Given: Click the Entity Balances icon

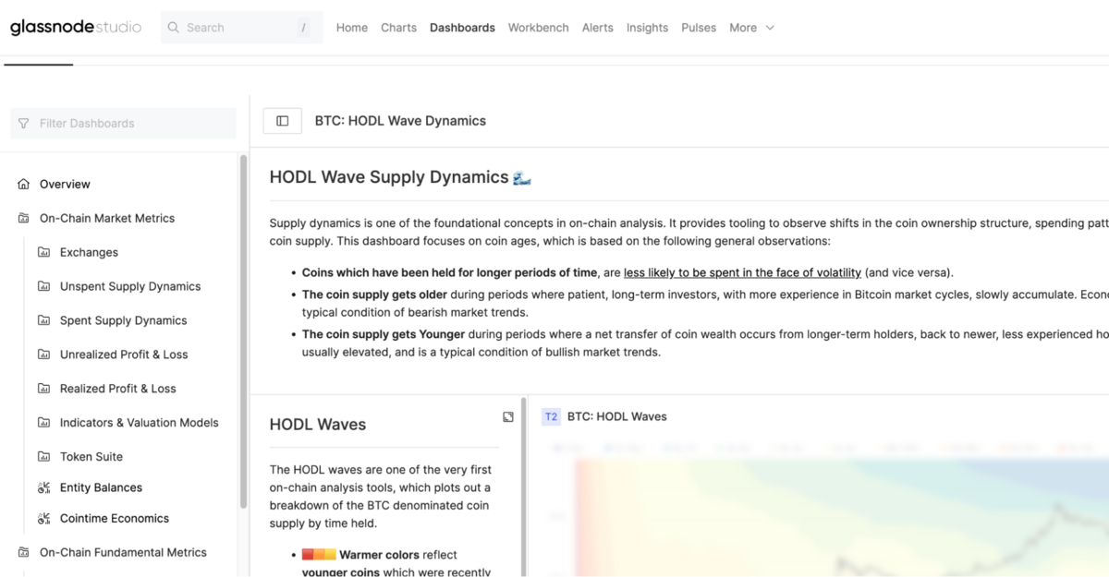Looking at the screenshot, I should click(43, 487).
